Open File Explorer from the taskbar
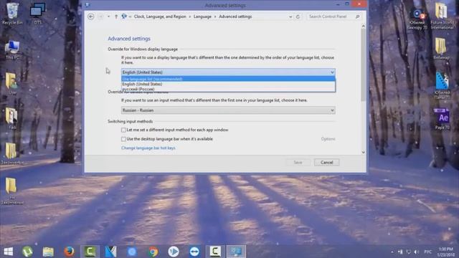The image size is (459, 258). (x=48, y=252)
